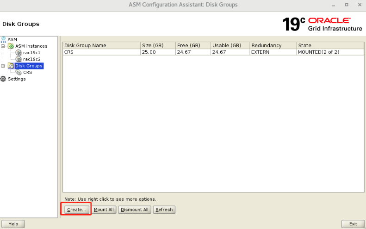366x229 pixels.
Task: Open Settings in navigation tree
Action: tap(17, 79)
